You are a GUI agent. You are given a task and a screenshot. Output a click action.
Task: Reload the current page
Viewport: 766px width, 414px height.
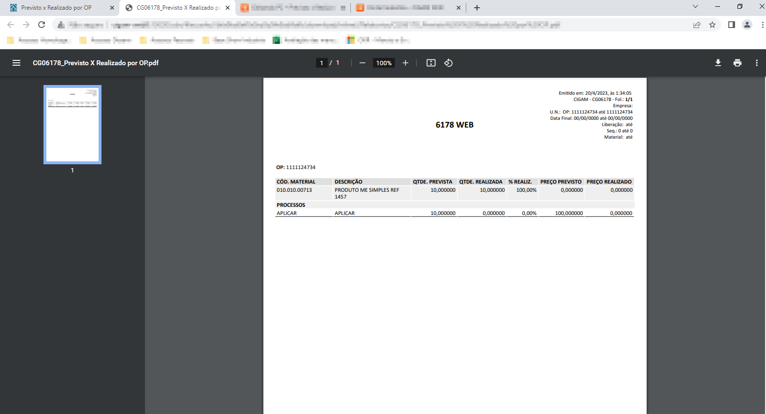[42, 25]
